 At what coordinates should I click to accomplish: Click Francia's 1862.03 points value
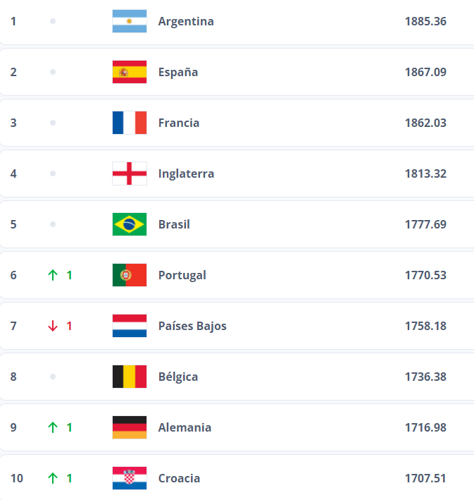point(425,123)
